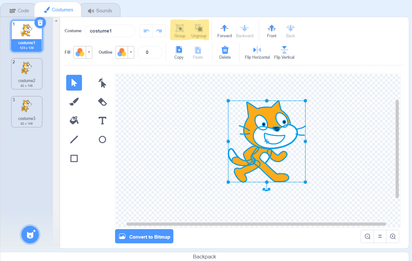Switch to the Code tab

[x=19, y=10]
